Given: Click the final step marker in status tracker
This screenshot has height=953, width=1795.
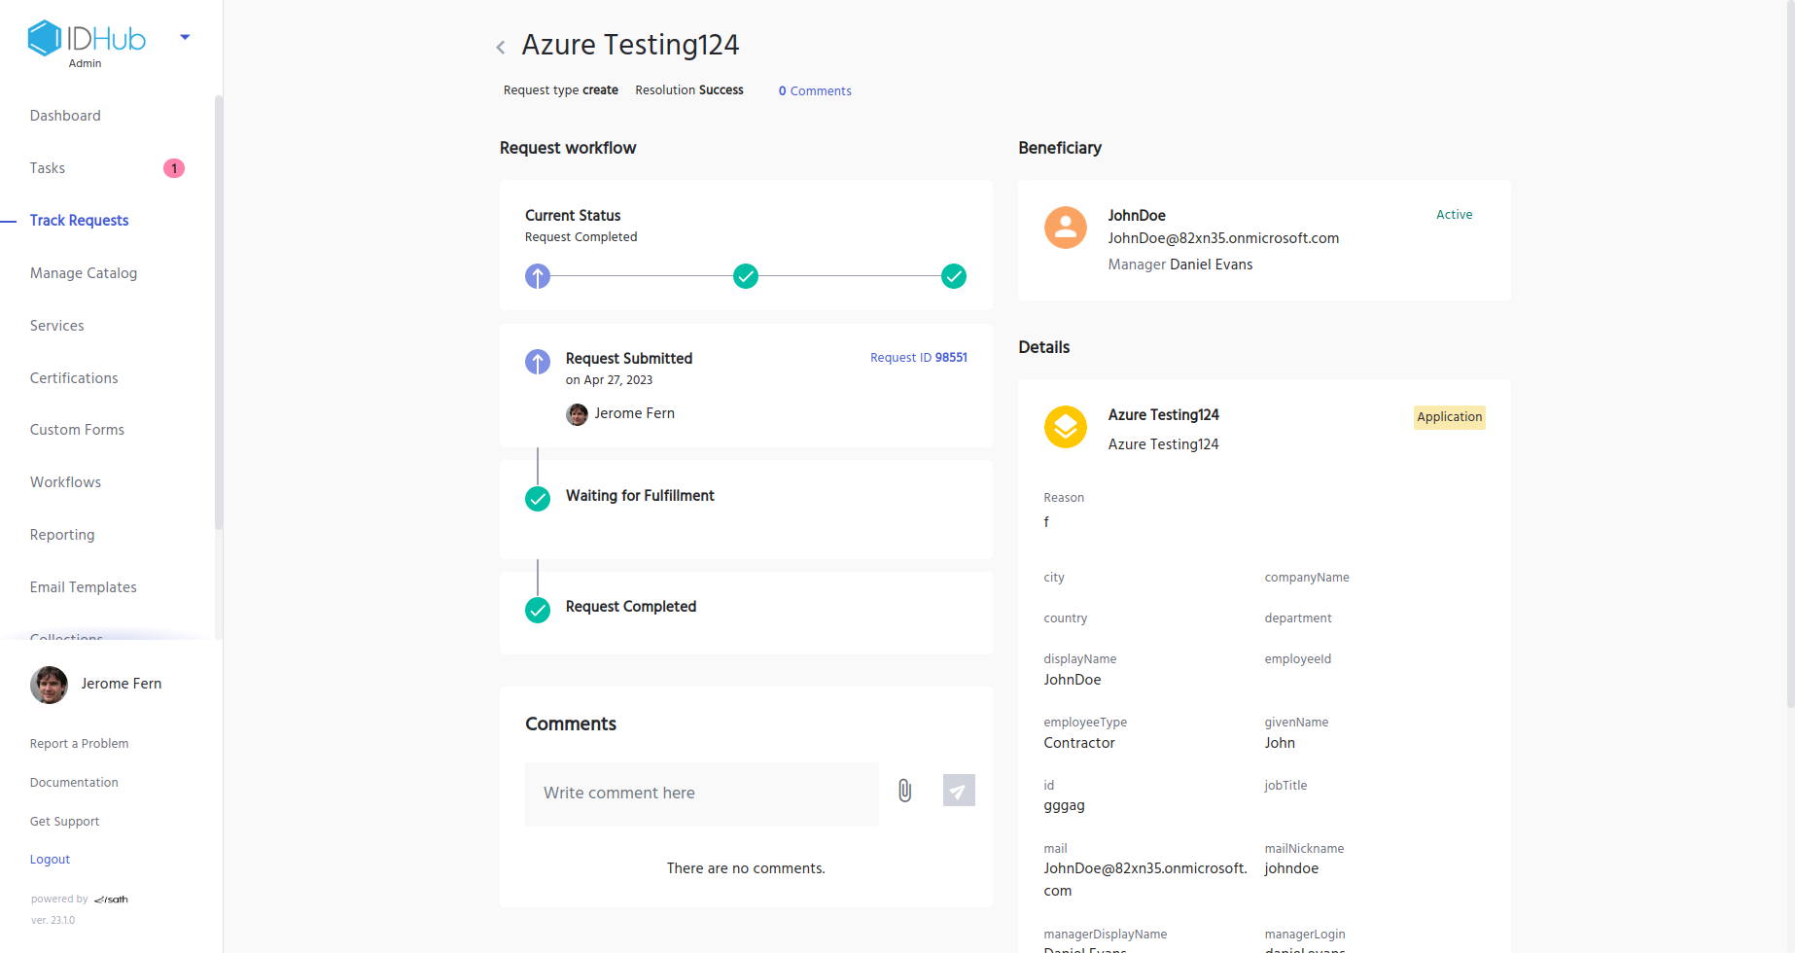Looking at the screenshot, I should pos(954,276).
